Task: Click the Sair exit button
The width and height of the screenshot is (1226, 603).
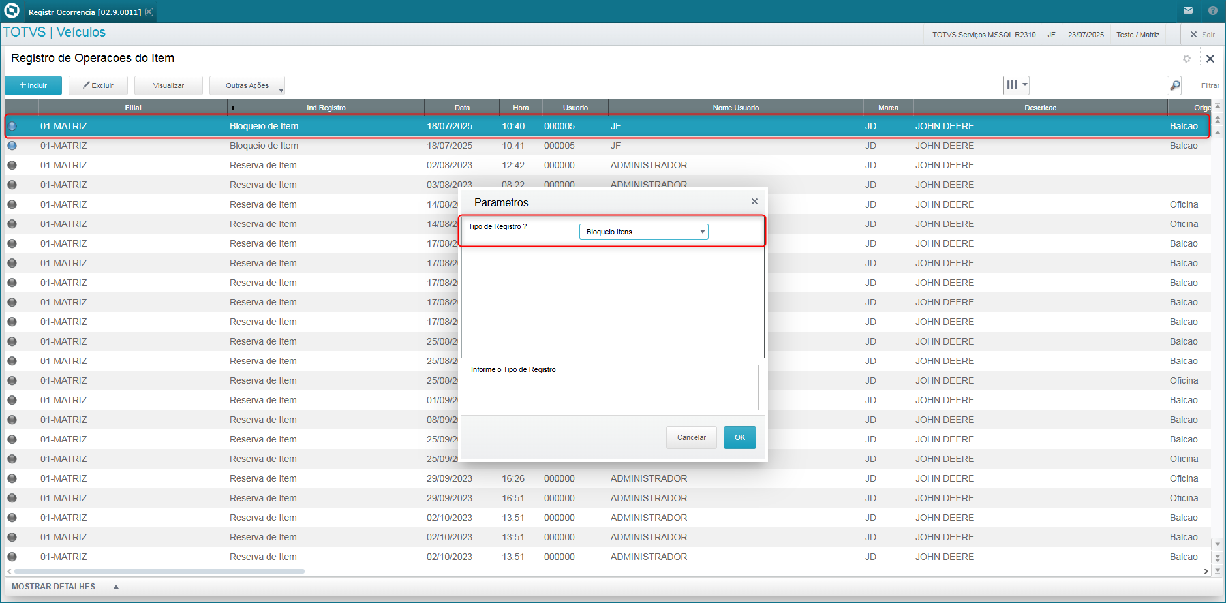Action: tap(1202, 35)
